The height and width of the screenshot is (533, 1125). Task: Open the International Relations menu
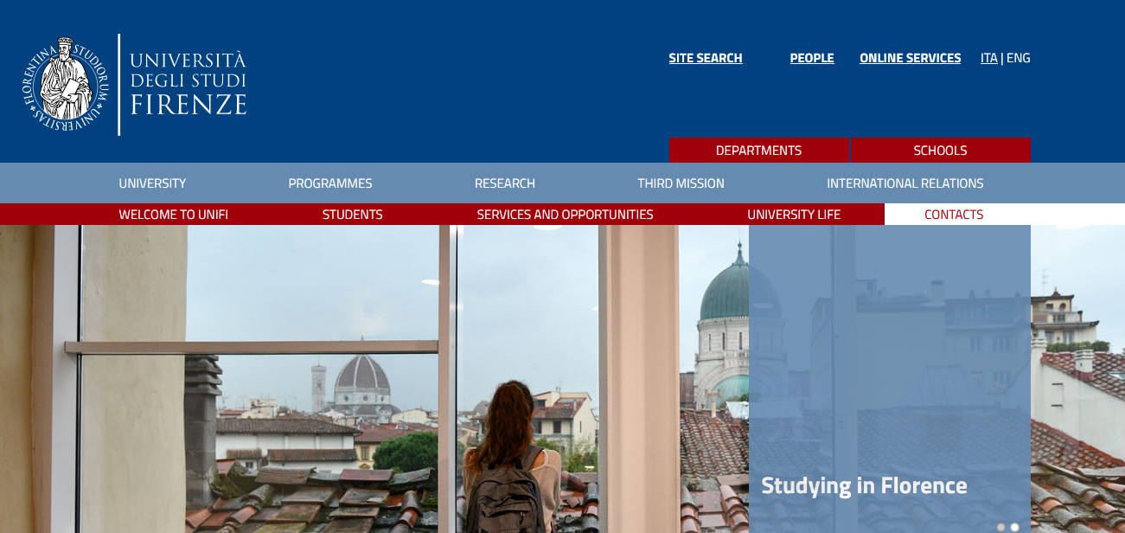pos(905,183)
